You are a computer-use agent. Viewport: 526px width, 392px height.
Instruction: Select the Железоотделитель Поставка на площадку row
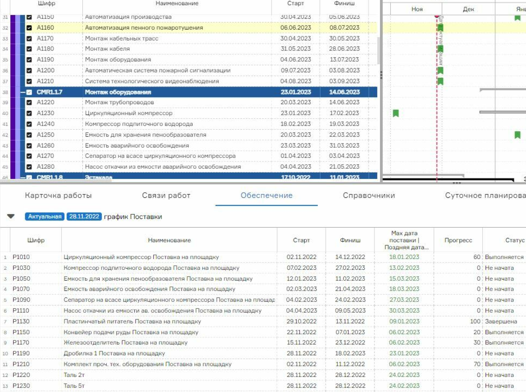click(263, 343)
